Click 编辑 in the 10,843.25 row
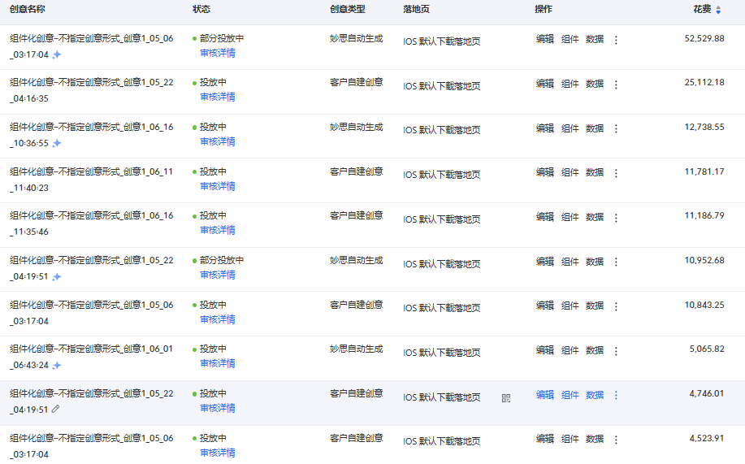The width and height of the screenshot is (745, 464). 545,306
